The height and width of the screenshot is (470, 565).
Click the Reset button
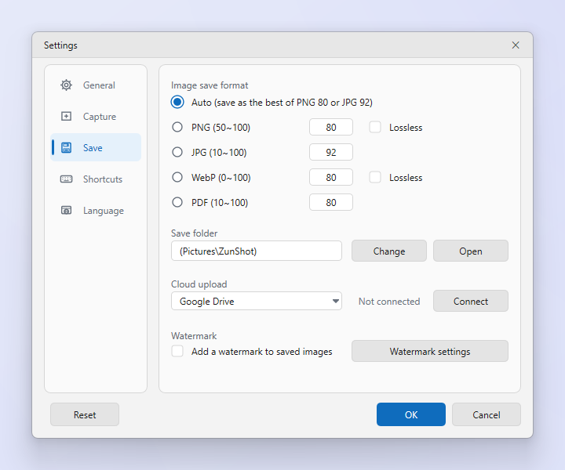(85, 414)
